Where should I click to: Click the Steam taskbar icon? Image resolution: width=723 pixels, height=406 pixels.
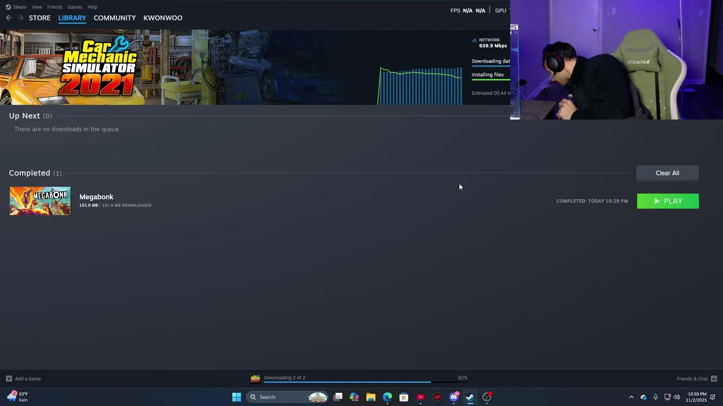(x=469, y=397)
